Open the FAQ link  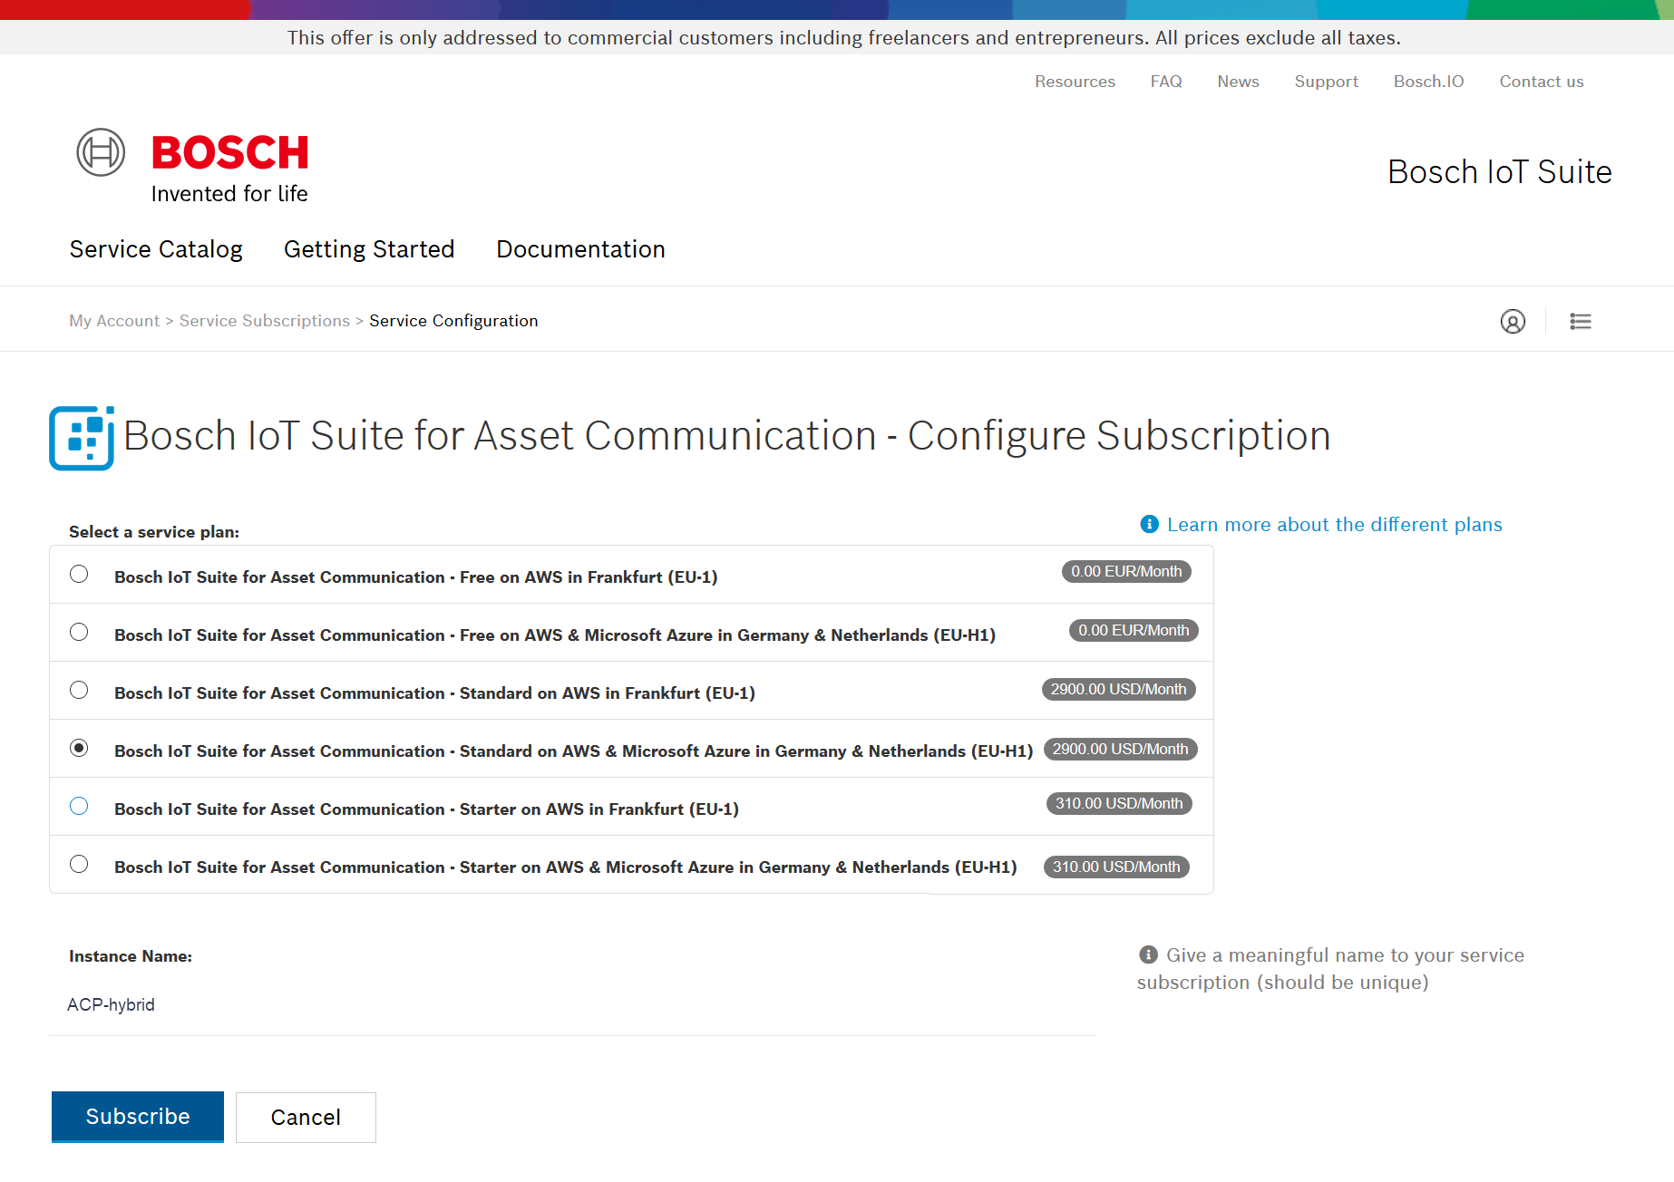1166,82
